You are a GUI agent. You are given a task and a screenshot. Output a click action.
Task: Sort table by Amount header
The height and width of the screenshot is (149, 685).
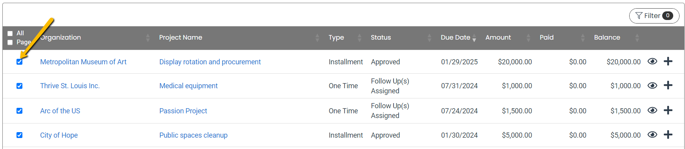pyautogui.click(x=498, y=38)
